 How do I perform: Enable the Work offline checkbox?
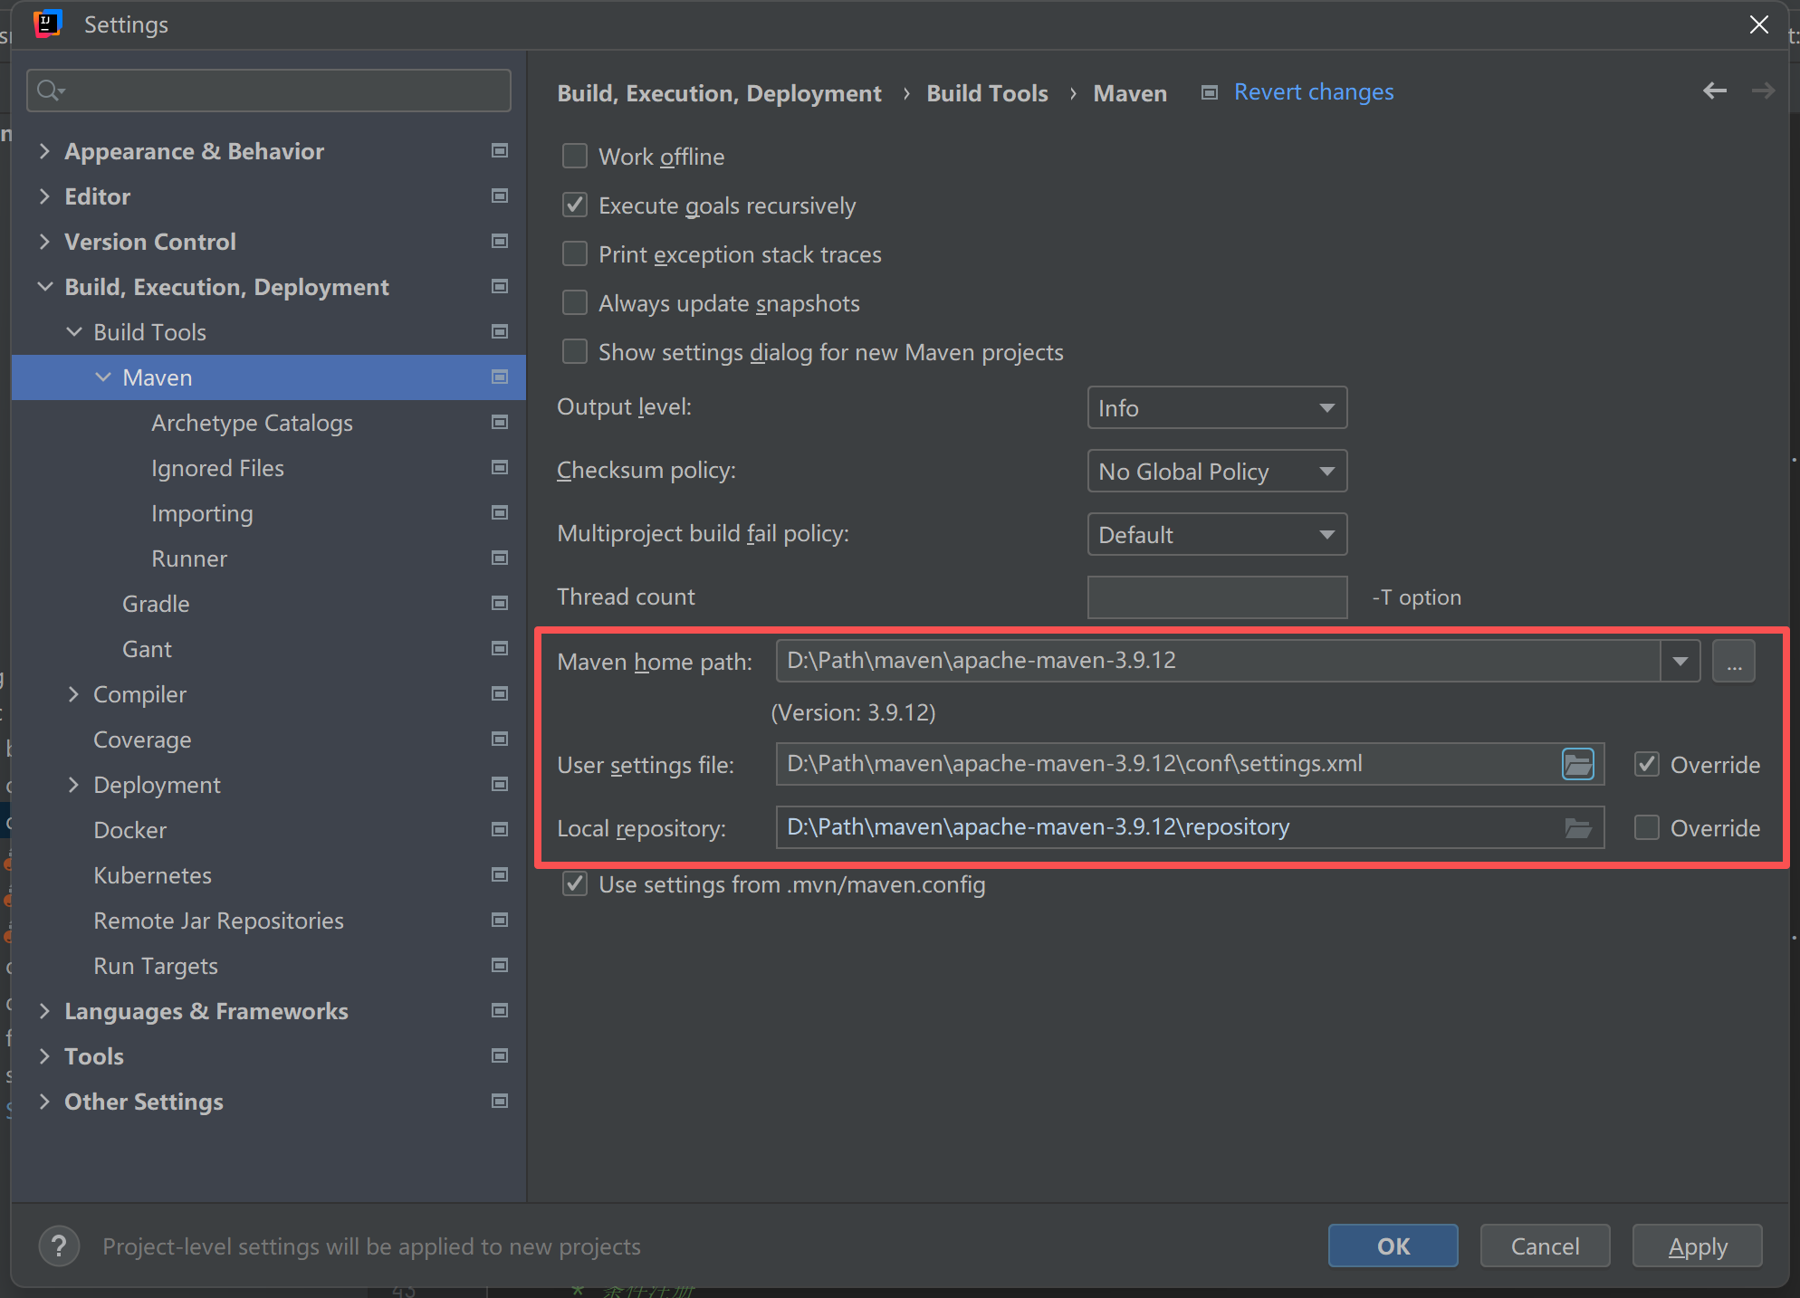click(575, 157)
